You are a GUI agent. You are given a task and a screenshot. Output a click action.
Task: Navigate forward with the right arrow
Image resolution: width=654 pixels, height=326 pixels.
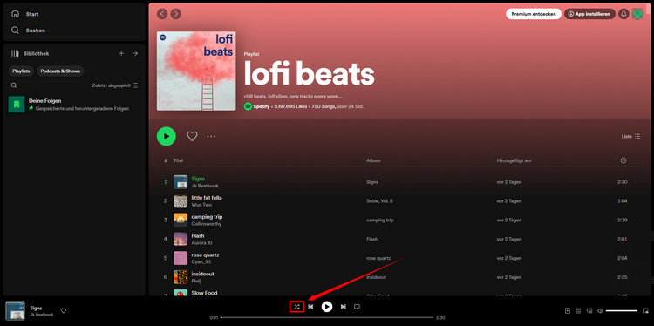pyautogui.click(x=176, y=14)
